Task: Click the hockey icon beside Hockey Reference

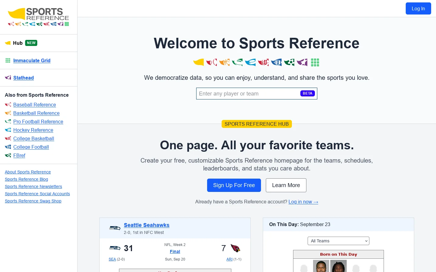Action: tap(8, 130)
